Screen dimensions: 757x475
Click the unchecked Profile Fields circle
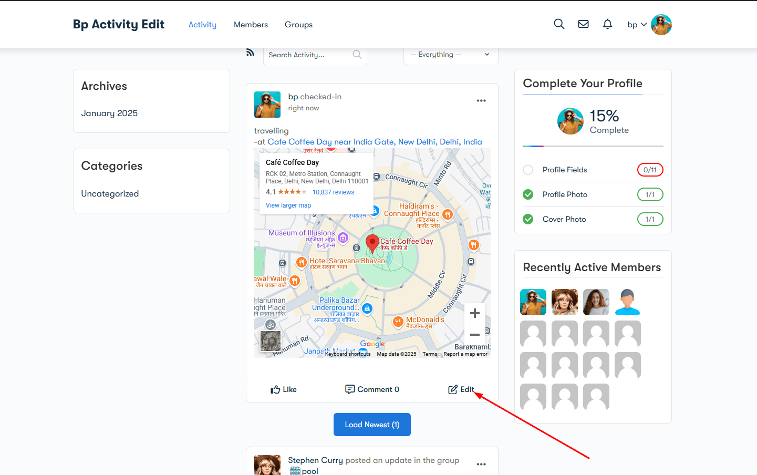528,170
